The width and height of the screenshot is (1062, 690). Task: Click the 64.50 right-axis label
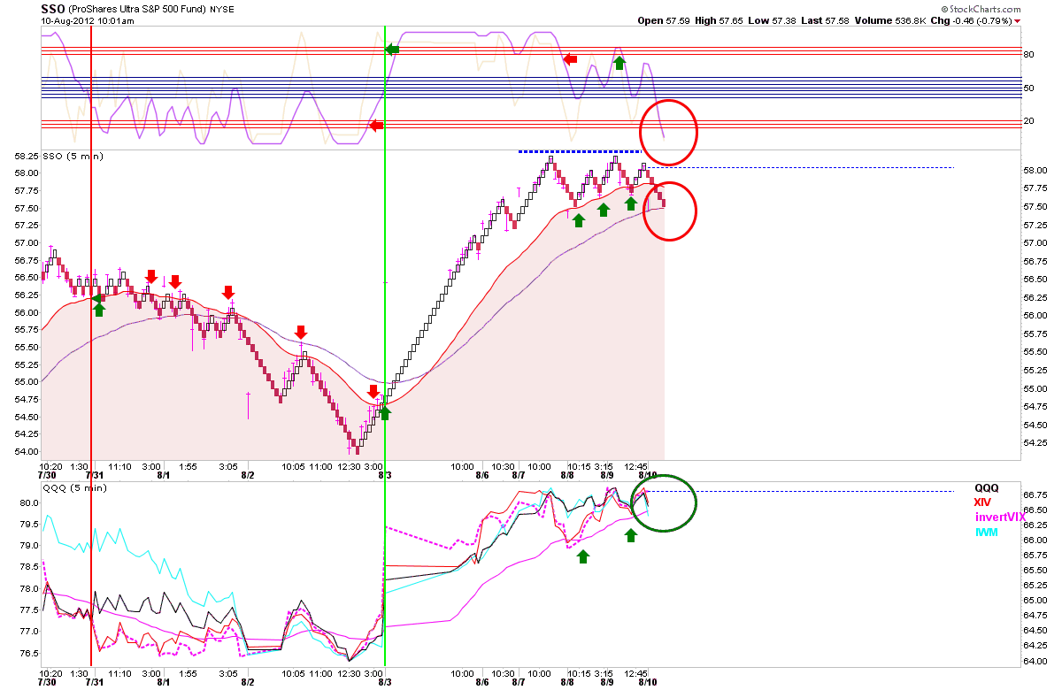tap(1035, 631)
